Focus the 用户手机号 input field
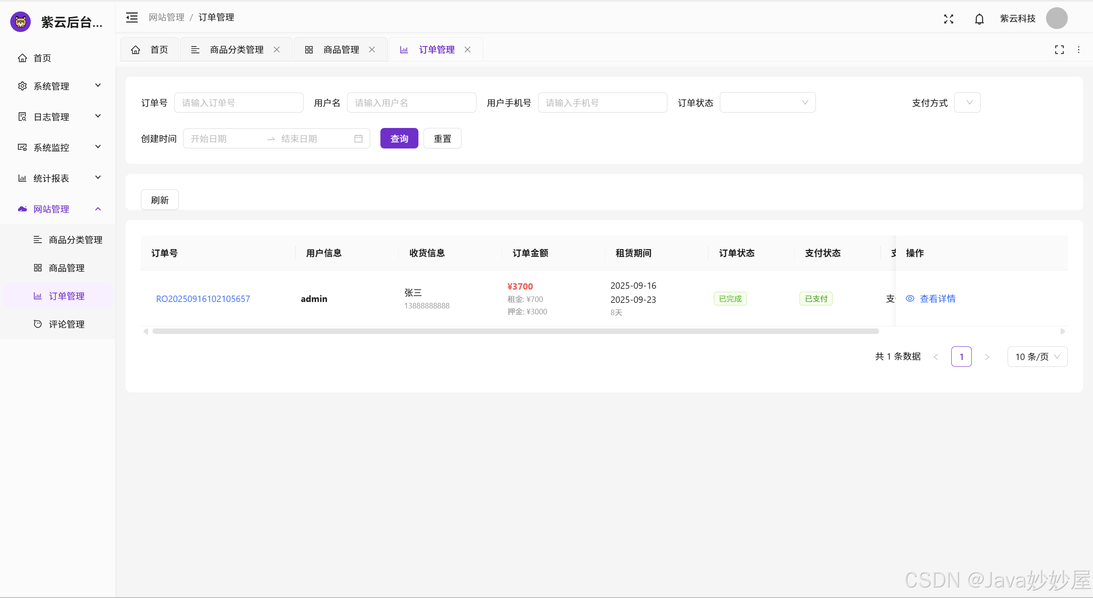The width and height of the screenshot is (1093, 598). [602, 103]
